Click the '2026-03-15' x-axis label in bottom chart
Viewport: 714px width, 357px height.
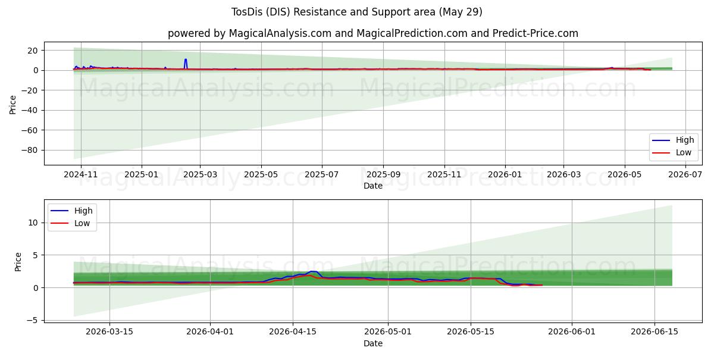point(109,333)
